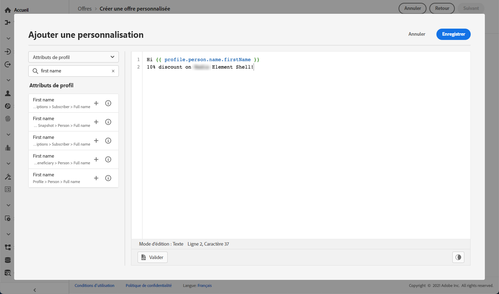Select the Profile > Person First name row
This screenshot has height=294, width=499.
pyautogui.click(x=74, y=178)
